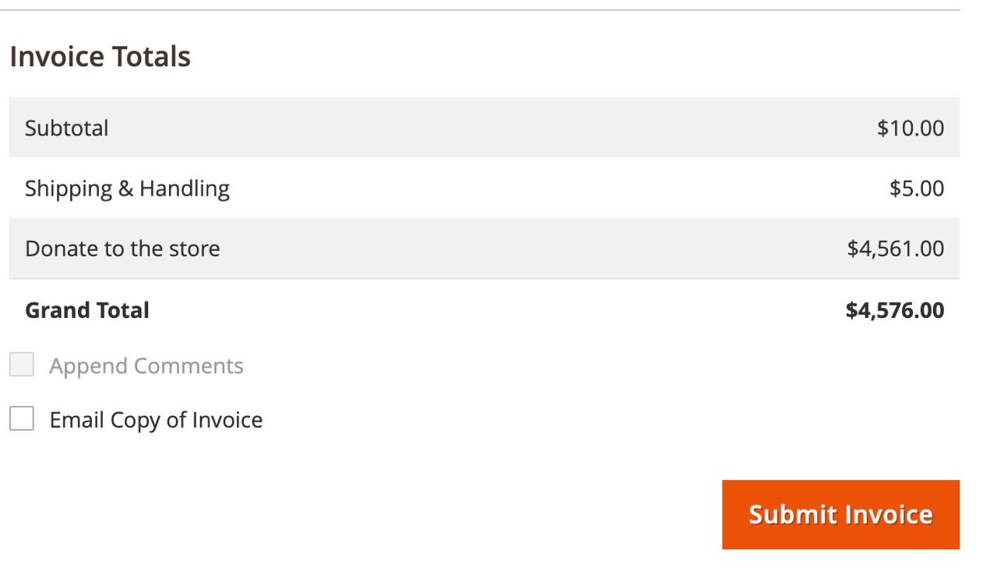This screenshot has height=568, width=997.
Task: Click the Invoice Totals section heading
Action: pos(100,57)
